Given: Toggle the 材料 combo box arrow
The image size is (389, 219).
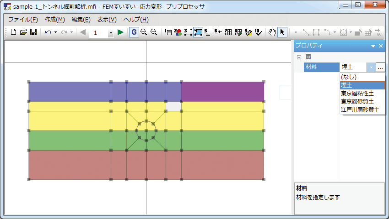Looking at the screenshot, I should pyautogui.click(x=371, y=67).
